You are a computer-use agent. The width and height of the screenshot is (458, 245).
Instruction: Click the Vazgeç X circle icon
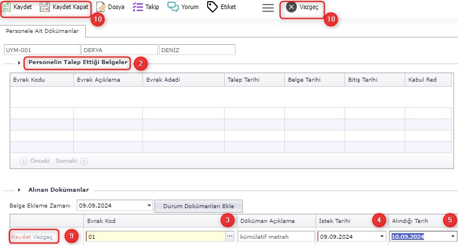291,7
